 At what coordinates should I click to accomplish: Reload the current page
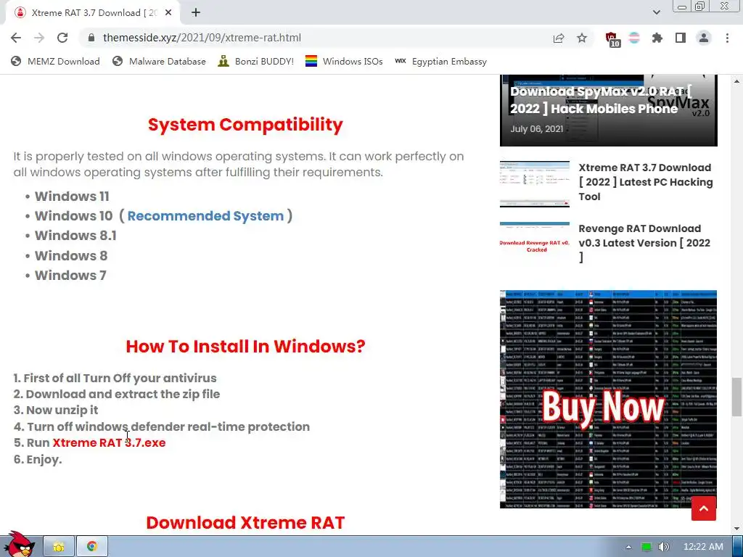click(62, 38)
